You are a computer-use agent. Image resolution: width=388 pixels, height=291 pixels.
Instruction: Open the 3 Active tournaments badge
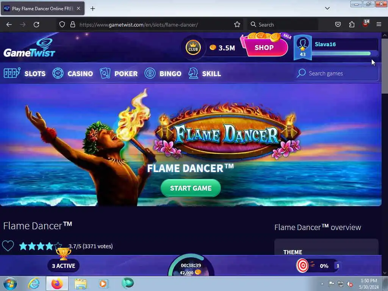point(63,266)
